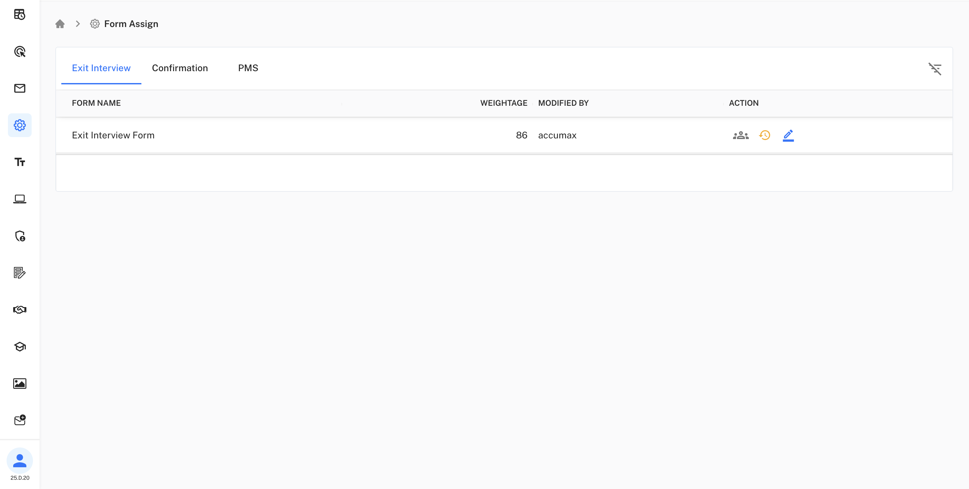Screen dimensions: 969x489
Task: Click the document-edit icon in the sidebar
Action: [19, 273]
